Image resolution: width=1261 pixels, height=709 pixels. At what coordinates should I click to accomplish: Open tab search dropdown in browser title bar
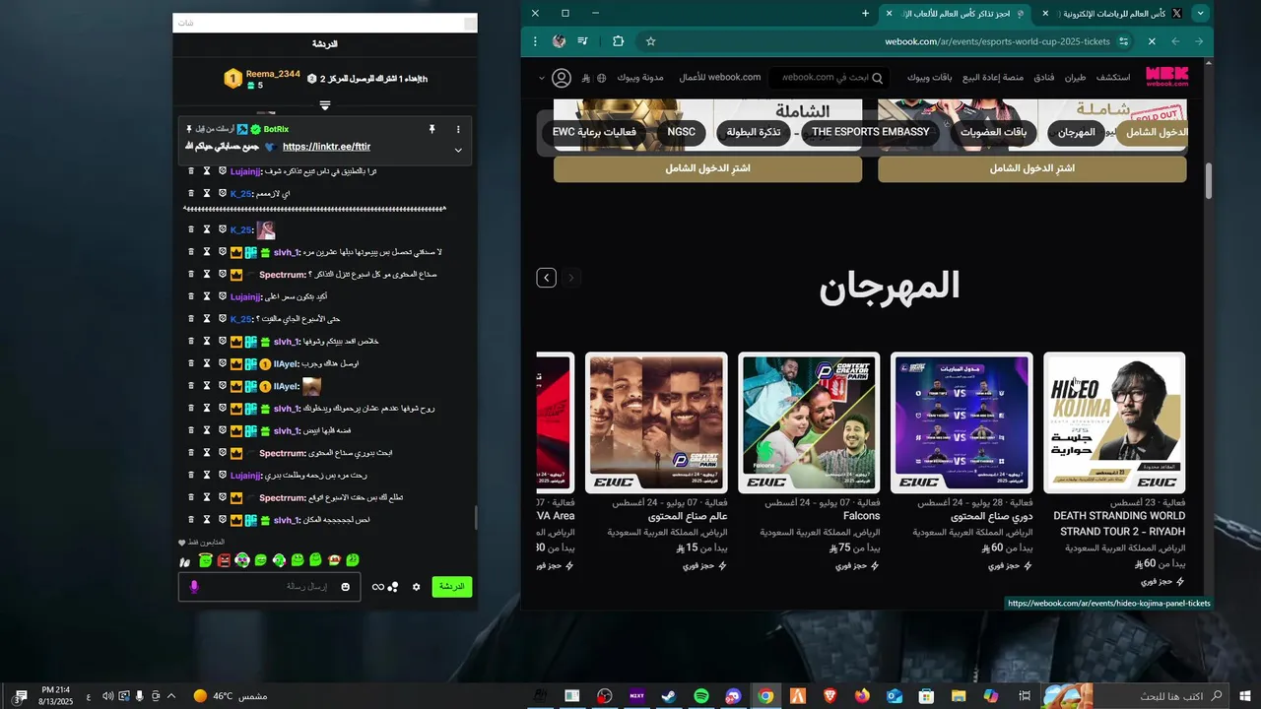pyautogui.click(x=1200, y=13)
